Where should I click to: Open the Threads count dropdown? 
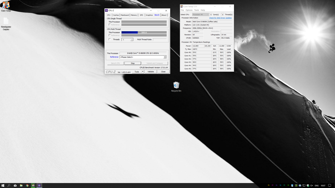pos(128,39)
